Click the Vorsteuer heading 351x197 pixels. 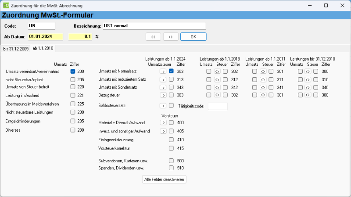(170, 116)
